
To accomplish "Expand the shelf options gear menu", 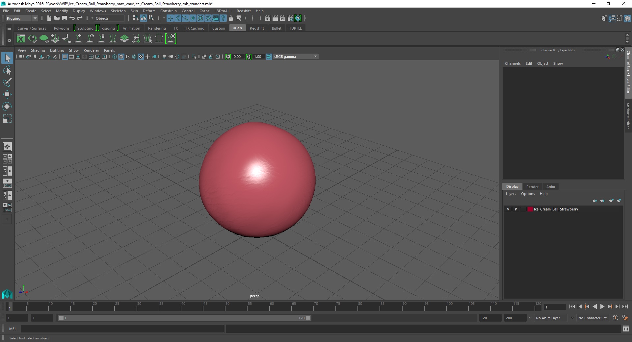I will [9, 40].
